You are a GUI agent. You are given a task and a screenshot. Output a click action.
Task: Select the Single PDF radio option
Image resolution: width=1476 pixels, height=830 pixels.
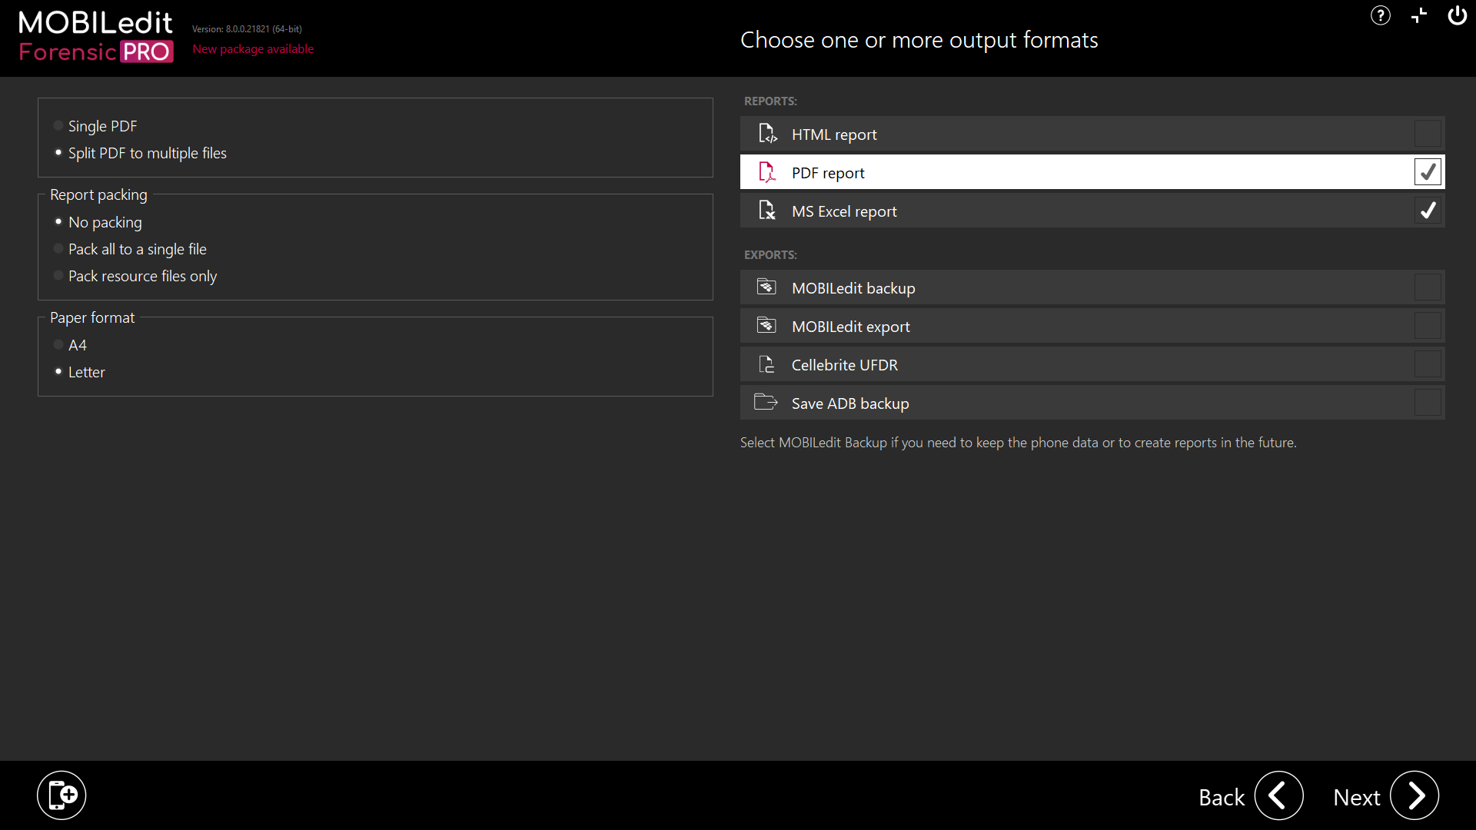coord(58,125)
